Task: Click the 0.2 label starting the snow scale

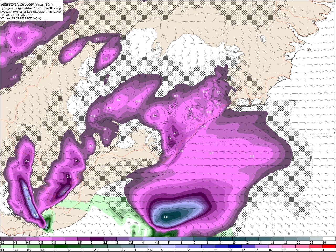Action: (x=2, y=243)
